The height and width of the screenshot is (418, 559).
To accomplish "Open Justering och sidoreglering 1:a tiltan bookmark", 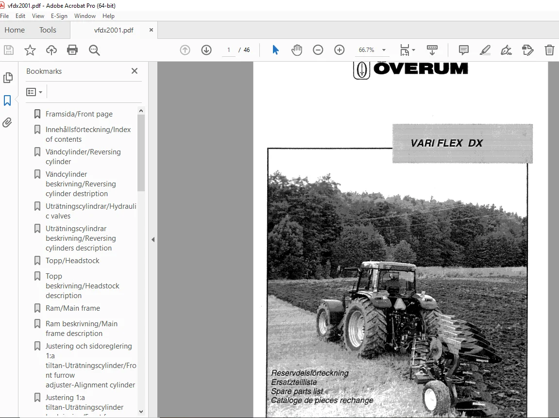I will click(x=90, y=365).
